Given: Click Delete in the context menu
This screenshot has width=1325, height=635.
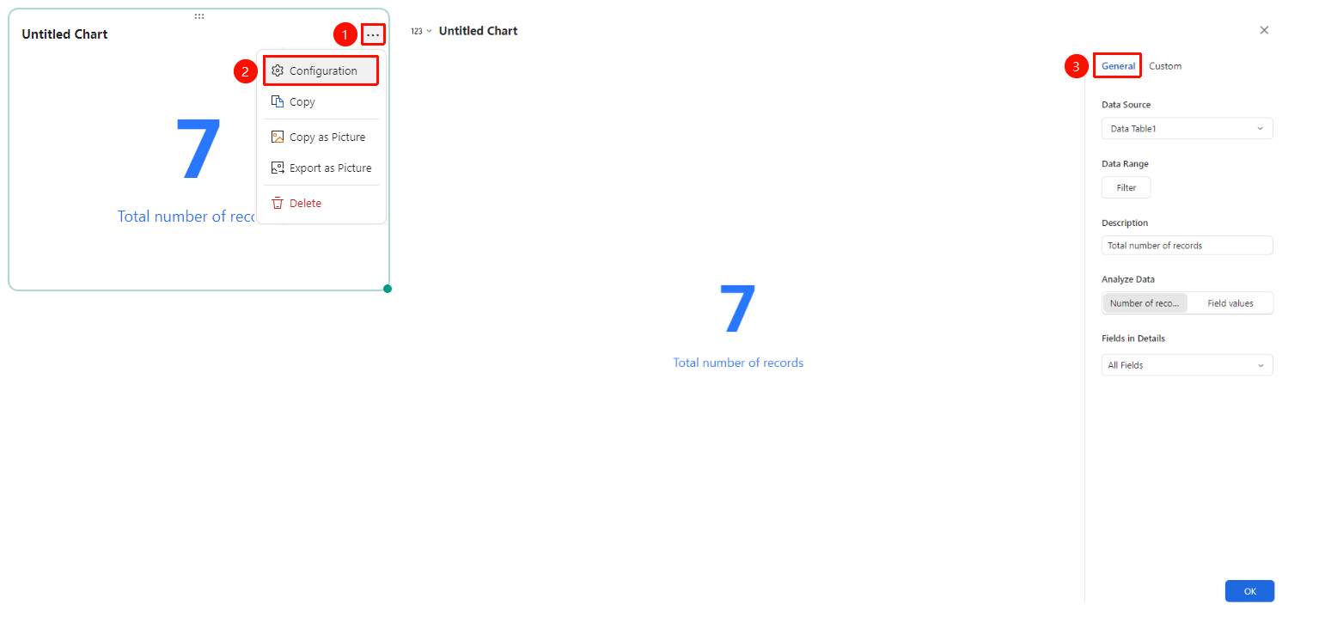Looking at the screenshot, I should point(321,203).
